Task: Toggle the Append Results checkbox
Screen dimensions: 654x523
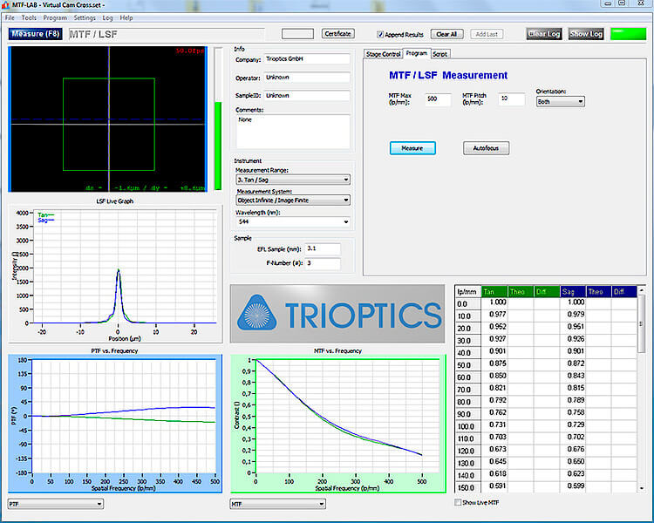Action: click(x=380, y=35)
